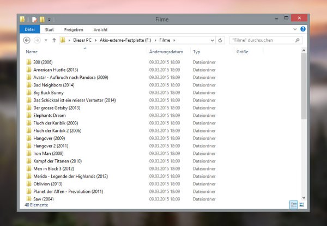This screenshot has width=327, height=226.
Task: Select Men in Black 3 (2012) folder name
Action: [54, 168]
